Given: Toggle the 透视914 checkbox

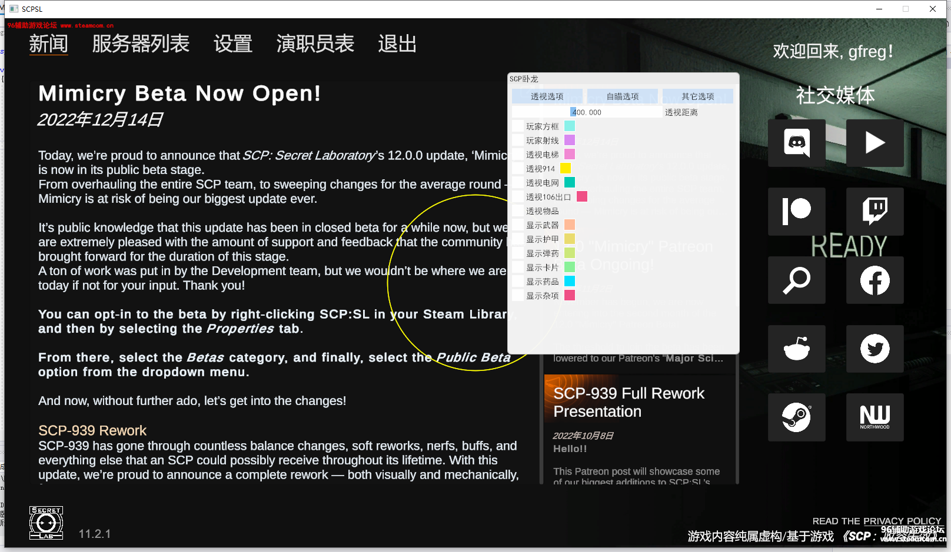Looking at the screenshot, I should tap(518, 169).
